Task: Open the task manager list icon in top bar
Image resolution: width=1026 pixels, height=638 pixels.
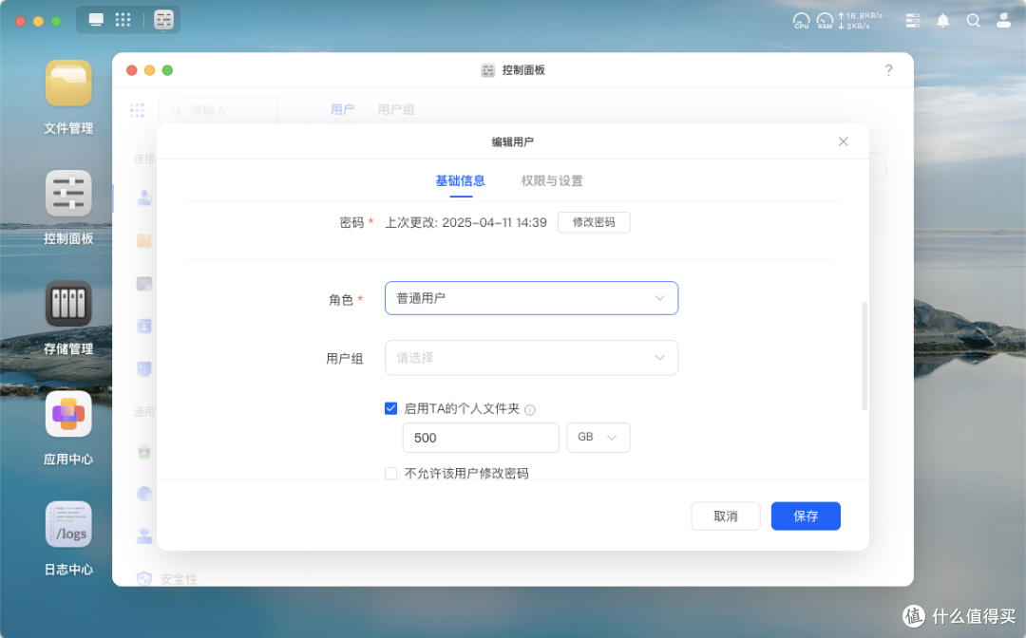Action: (913, 21)
